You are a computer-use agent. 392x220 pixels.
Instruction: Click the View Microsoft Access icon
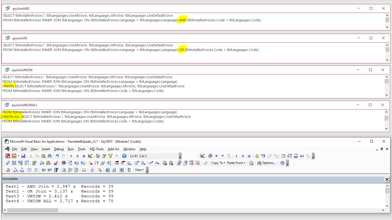pyautogui.click(x=8, y=156)
